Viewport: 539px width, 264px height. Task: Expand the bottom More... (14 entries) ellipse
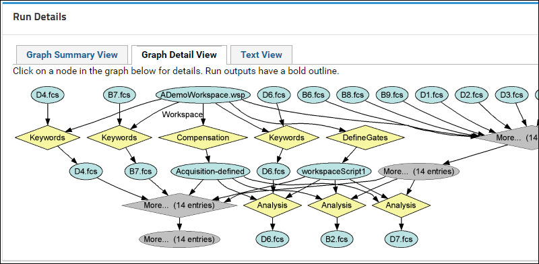[x=179, y=239]
